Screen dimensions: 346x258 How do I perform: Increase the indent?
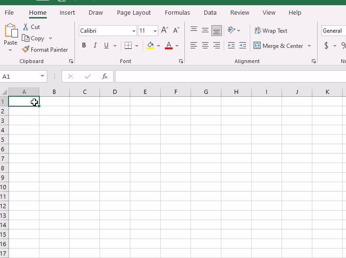click(x=243, y=46)
